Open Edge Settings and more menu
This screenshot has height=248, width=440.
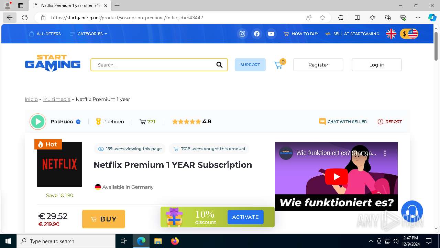[x=418, y=18]
